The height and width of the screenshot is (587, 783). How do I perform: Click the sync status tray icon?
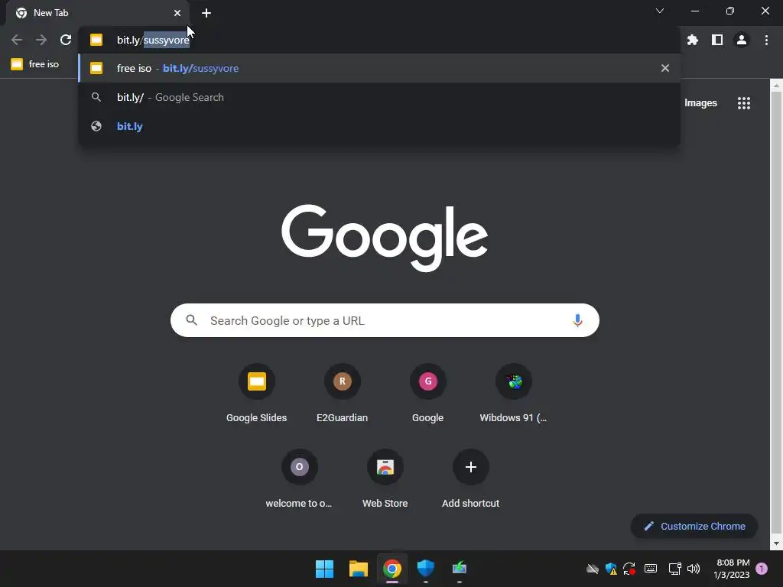tap(629, 569)
